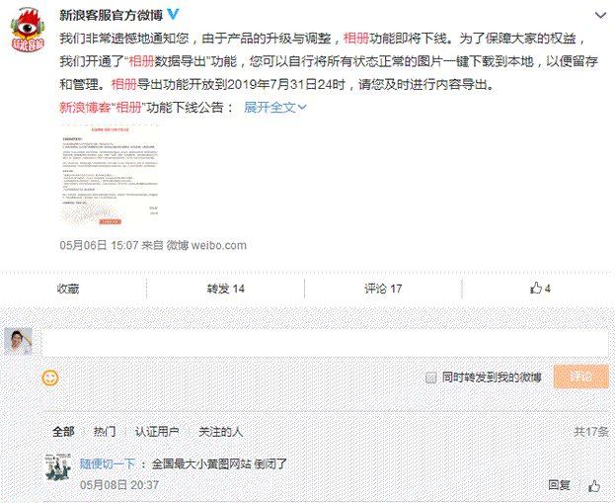Open 评论 17 comments section
The height and width of the screenshot is (503, 615).
(383, 289)
